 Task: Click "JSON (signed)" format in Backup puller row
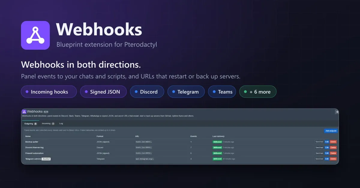tap(103, 142)
